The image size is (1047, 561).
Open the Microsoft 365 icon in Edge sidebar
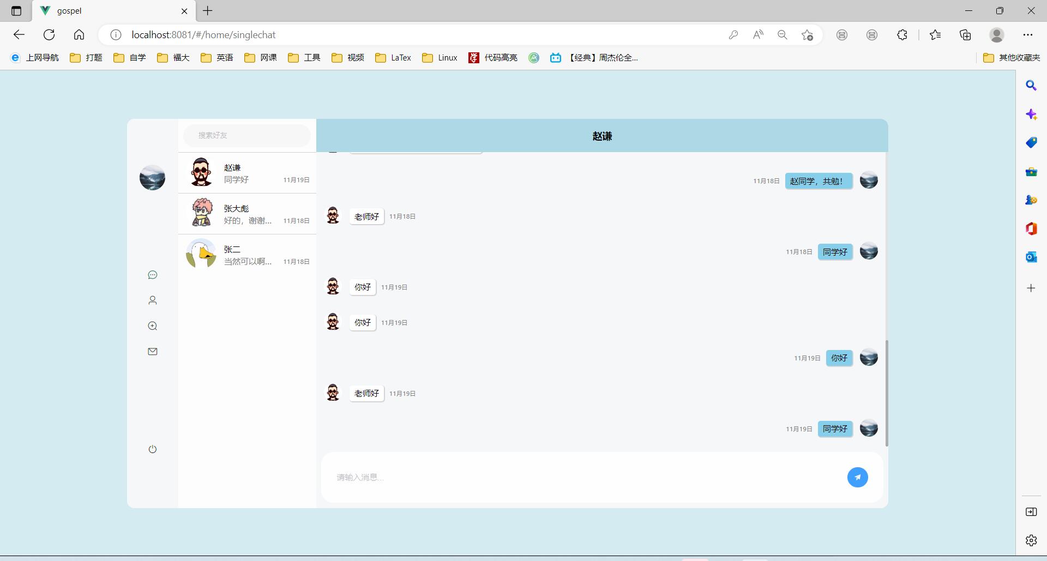click(x=1031, y=228)
